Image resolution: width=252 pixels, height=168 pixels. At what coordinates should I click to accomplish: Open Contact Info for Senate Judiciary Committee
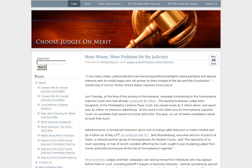tap(55, 98)
